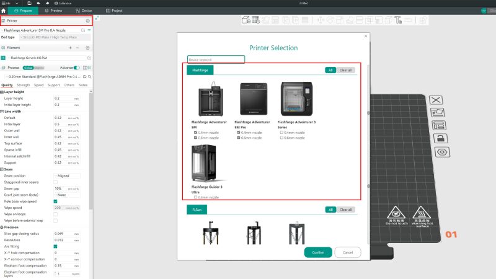Open the Bed type dropdown

55,37
